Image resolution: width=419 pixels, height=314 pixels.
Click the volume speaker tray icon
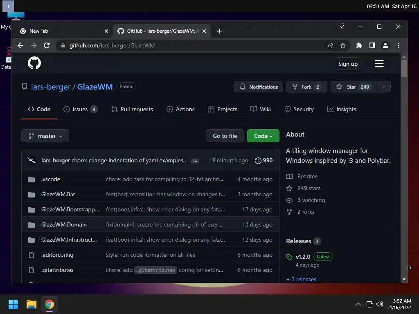coord(379,304)
